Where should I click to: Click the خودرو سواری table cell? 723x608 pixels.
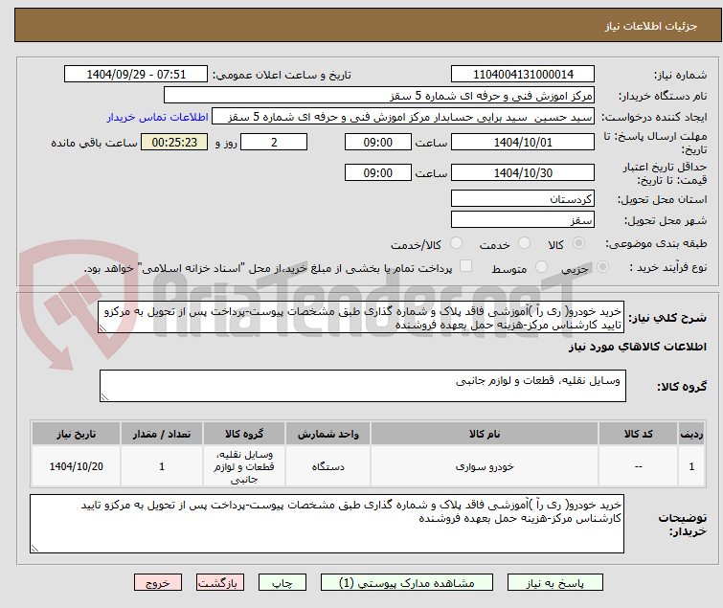coord(485,466)
